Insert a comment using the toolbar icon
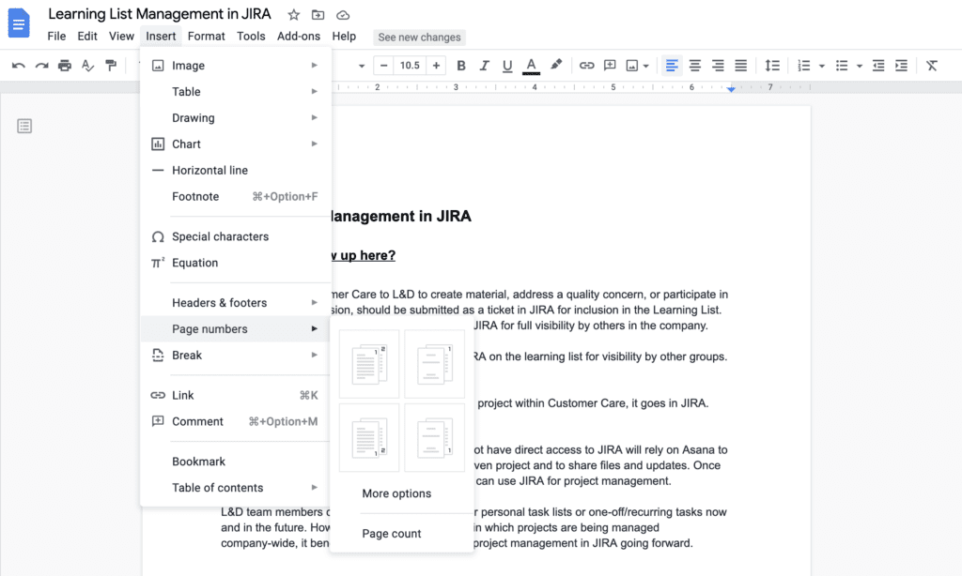Viewport: 962px width, 576px height. pyautogui.click(x=610, y=66)
